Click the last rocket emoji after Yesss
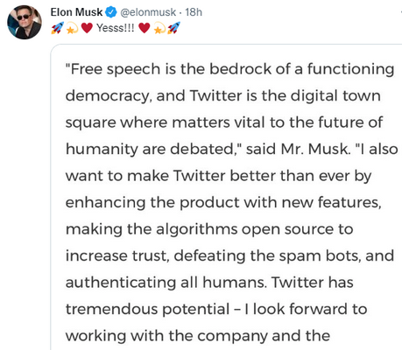402x350 pixels. pos(173,28)
